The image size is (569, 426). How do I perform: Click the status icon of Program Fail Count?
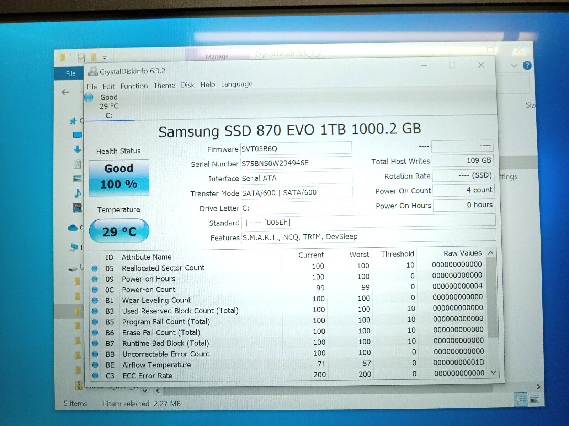[x=95, y=322]
